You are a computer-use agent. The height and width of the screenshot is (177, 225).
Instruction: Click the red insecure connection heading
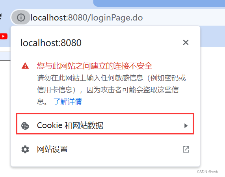(x=95, y=66)
